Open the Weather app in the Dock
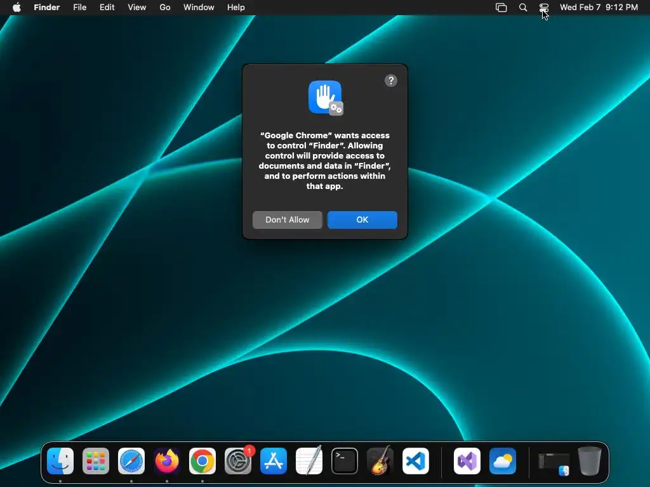This screenshot has width=650, height=487. tap(503, 461)
